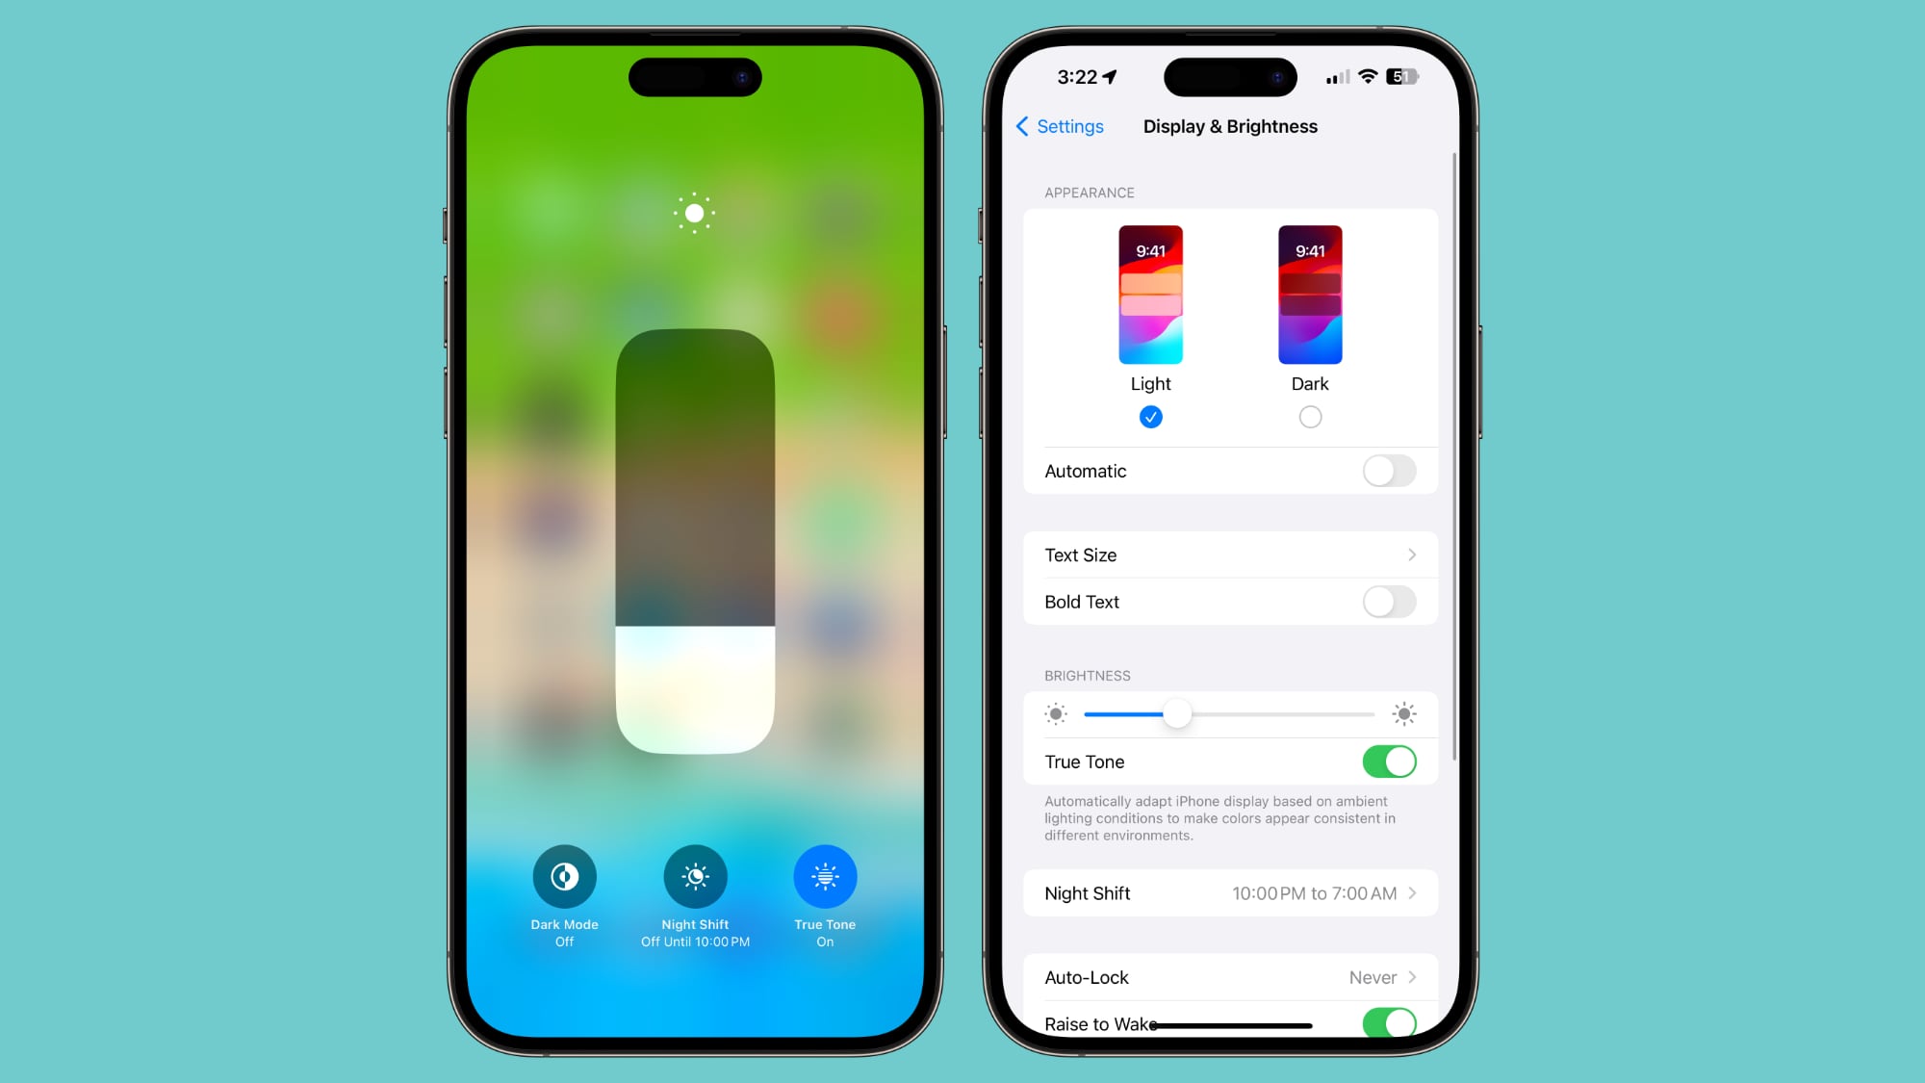Select the Light appearance option
Image resolution: width=1925 pixels, height=1083 pixels.
click(x=1149, y=417)
